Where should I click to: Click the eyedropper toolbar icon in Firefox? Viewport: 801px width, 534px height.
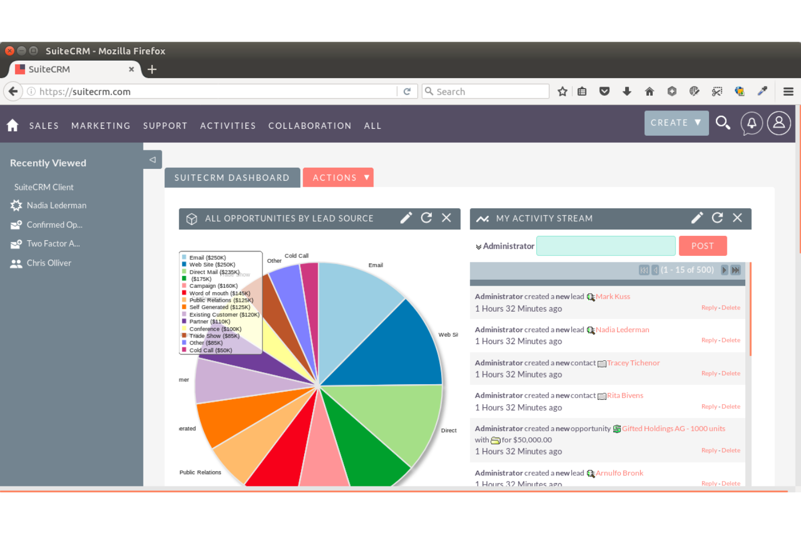pos(762,91)
